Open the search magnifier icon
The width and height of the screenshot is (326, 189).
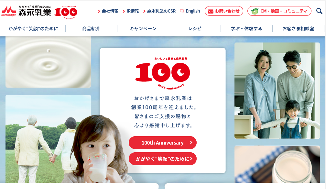pyautogui.click(x=319, y=11)
